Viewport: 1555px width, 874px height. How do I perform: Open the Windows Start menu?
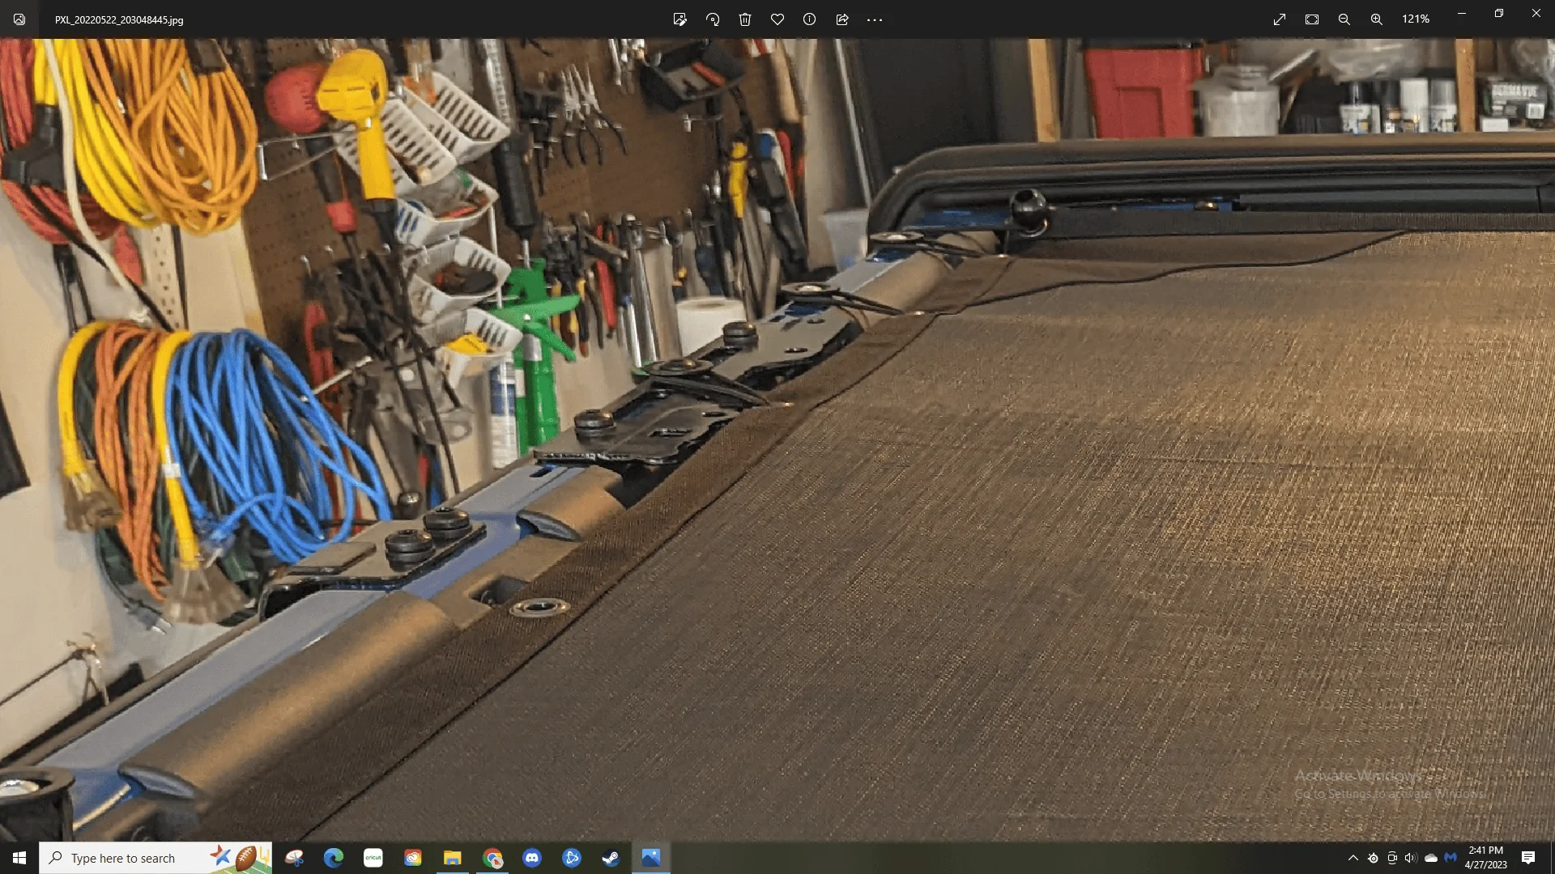click(19, 858)
